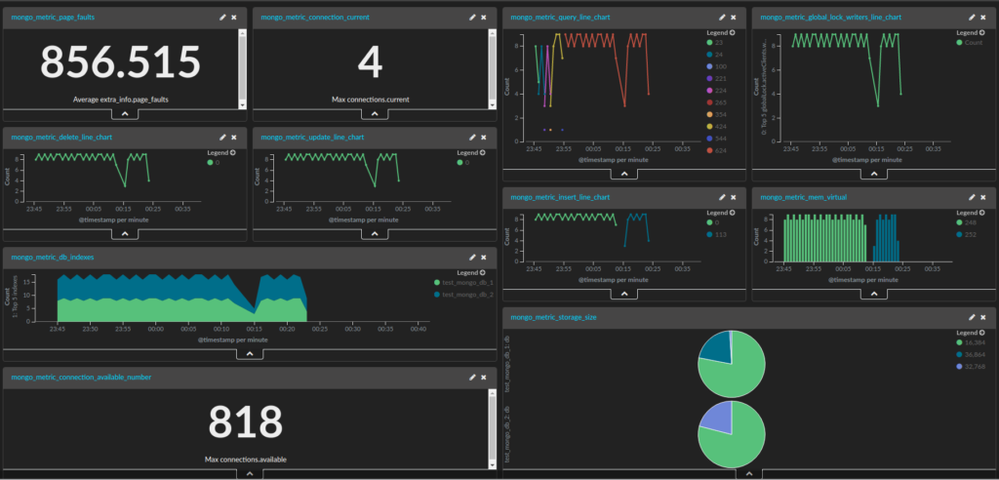Image resolution: width=999 pixels, height=480 pixels.
Task: Edit the mongo_metric_db_indexes panel with the pencil icon
Action: pos(472,257)
